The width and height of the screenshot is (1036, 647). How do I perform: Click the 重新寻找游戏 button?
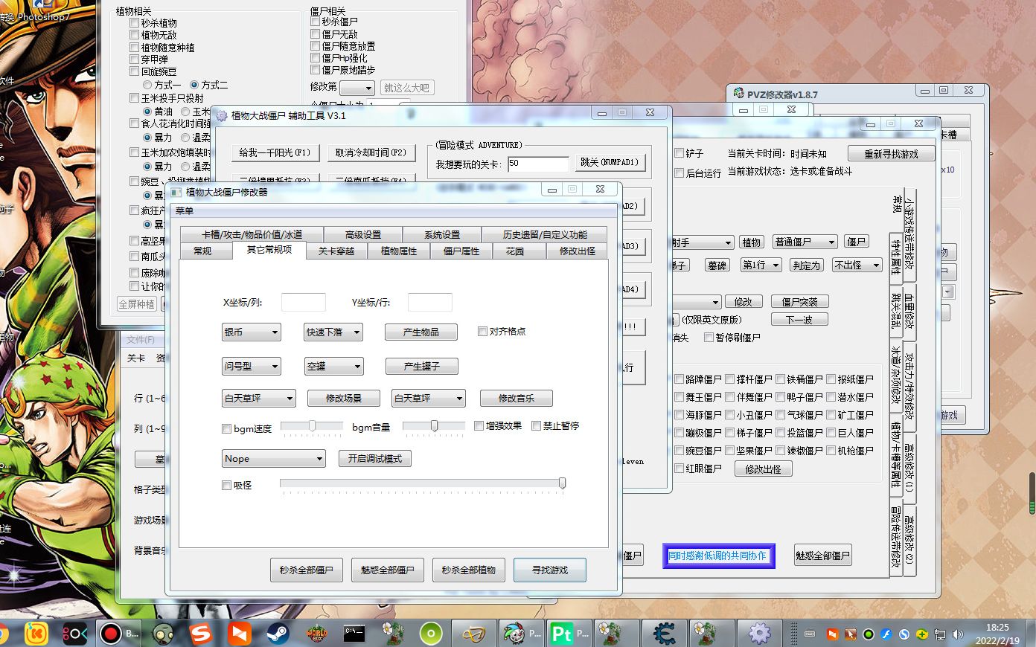coord(892,153)
